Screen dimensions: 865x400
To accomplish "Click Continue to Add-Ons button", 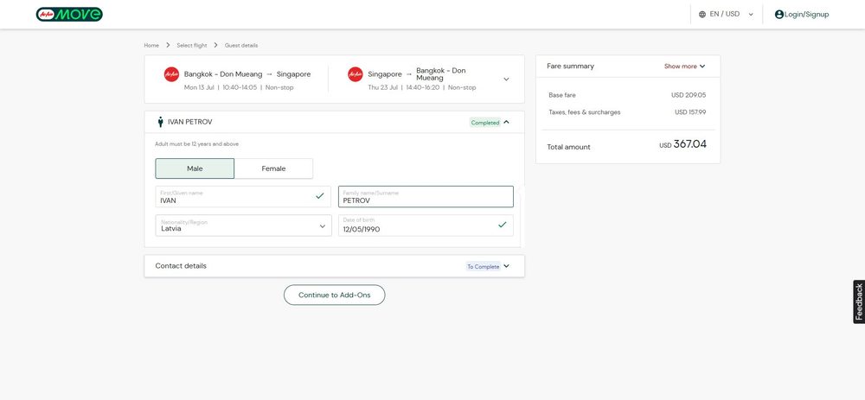I will (334, 295).
